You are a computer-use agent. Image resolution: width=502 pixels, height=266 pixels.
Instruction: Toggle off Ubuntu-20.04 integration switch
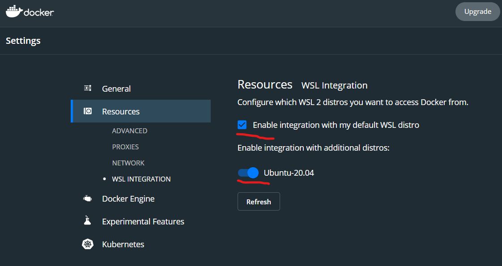[x=248, y=173]
